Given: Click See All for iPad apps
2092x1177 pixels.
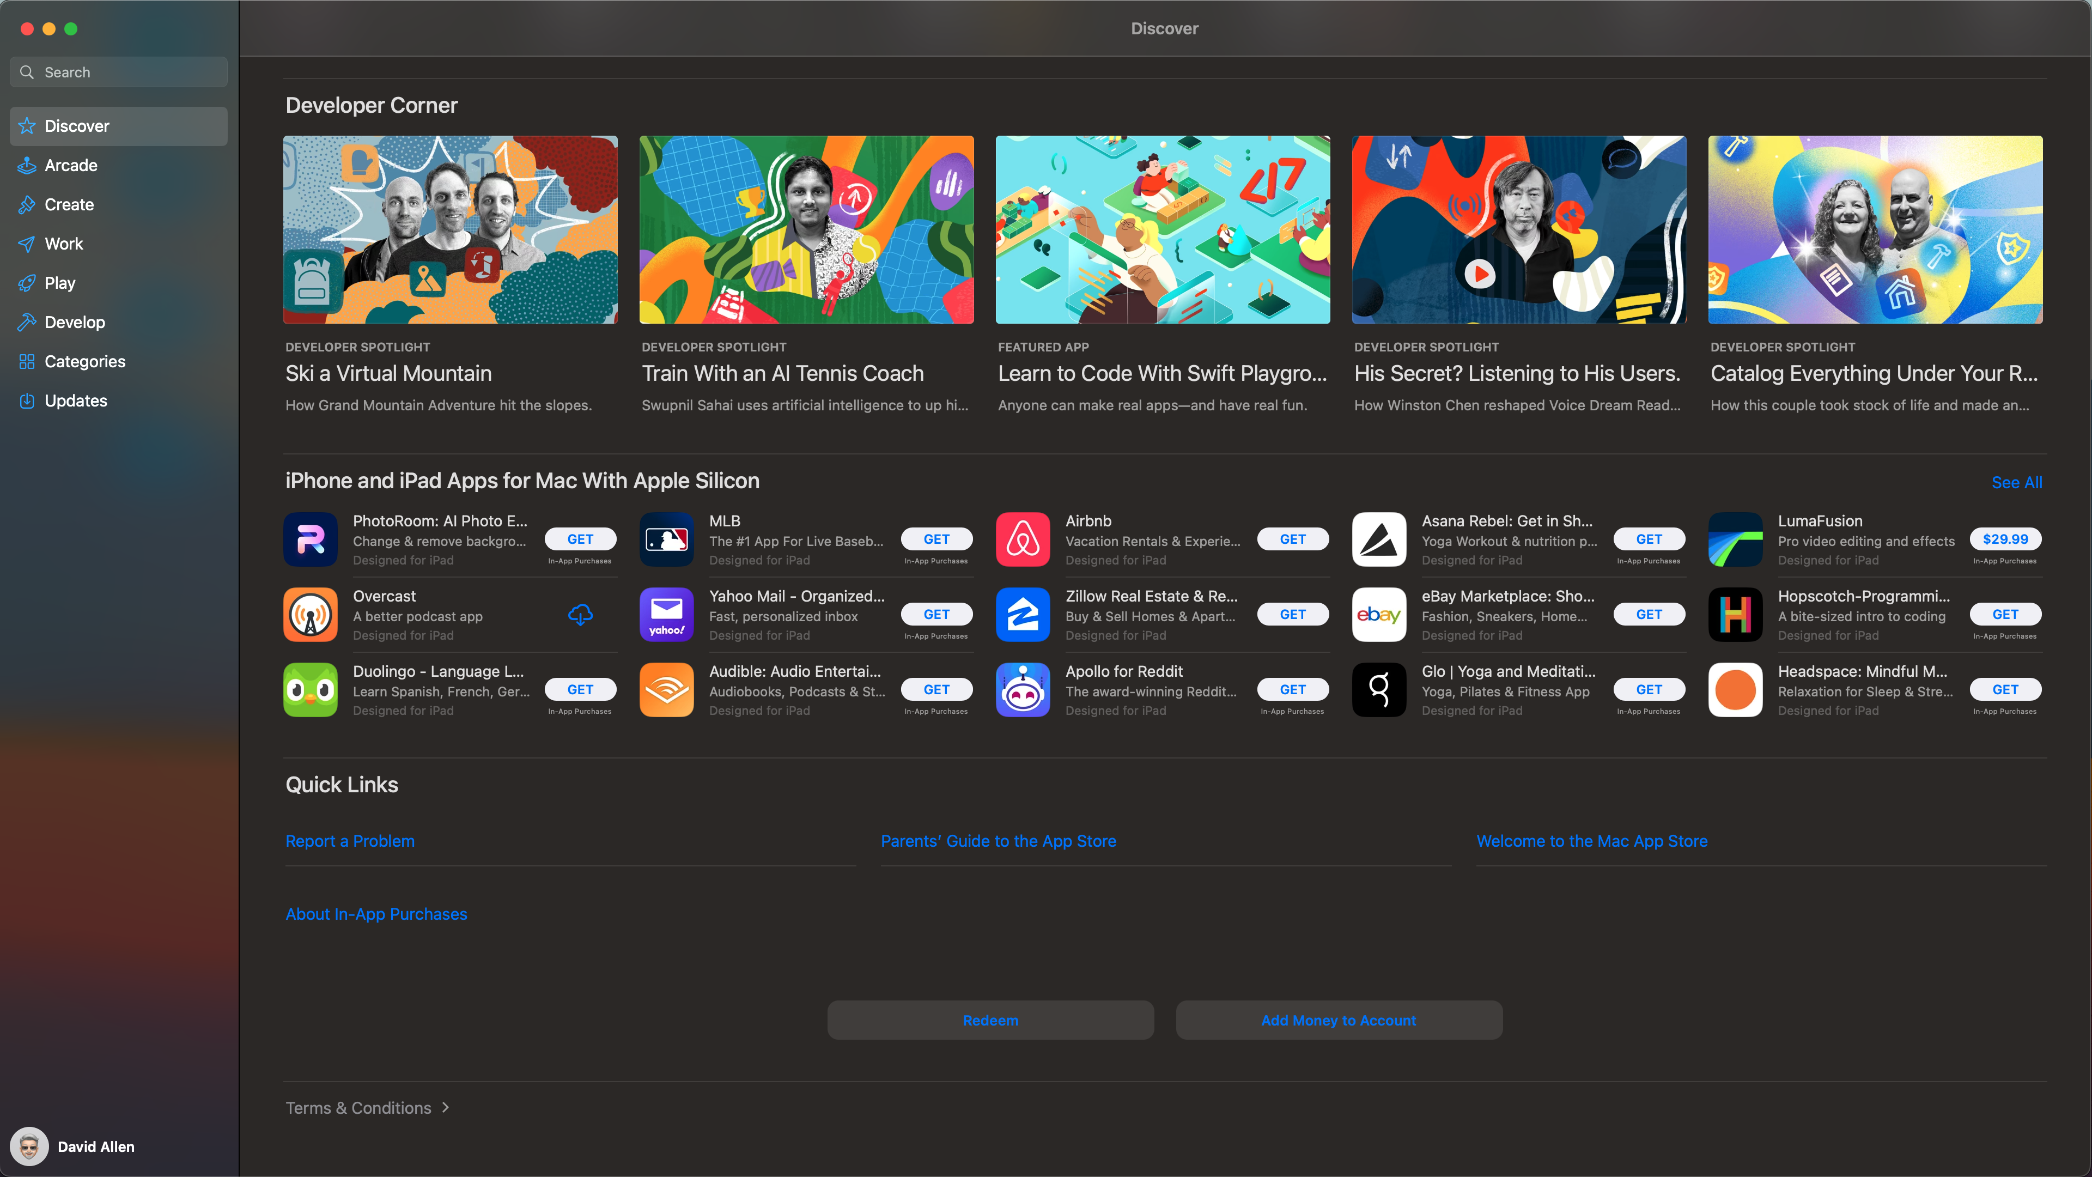Looking at the screenshot, I should pos(2016,482).
